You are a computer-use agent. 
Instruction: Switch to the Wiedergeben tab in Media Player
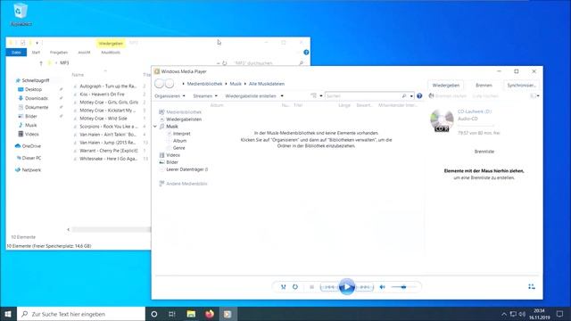coord(446,86)
